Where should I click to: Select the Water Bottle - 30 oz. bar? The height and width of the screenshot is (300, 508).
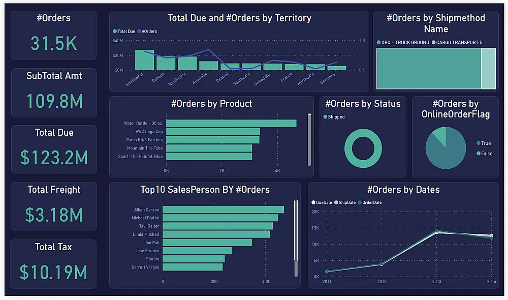231,123
